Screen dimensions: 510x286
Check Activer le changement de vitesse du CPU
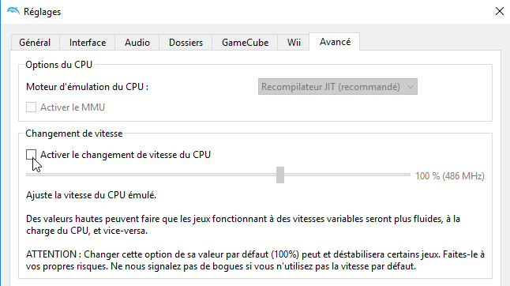click(32, 155)
